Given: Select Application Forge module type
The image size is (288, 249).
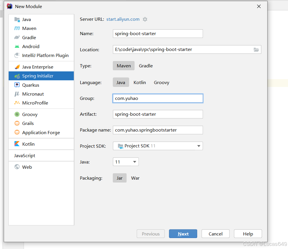Looking at the screenshot, I should pyautogui.click(x=41, y=132).
